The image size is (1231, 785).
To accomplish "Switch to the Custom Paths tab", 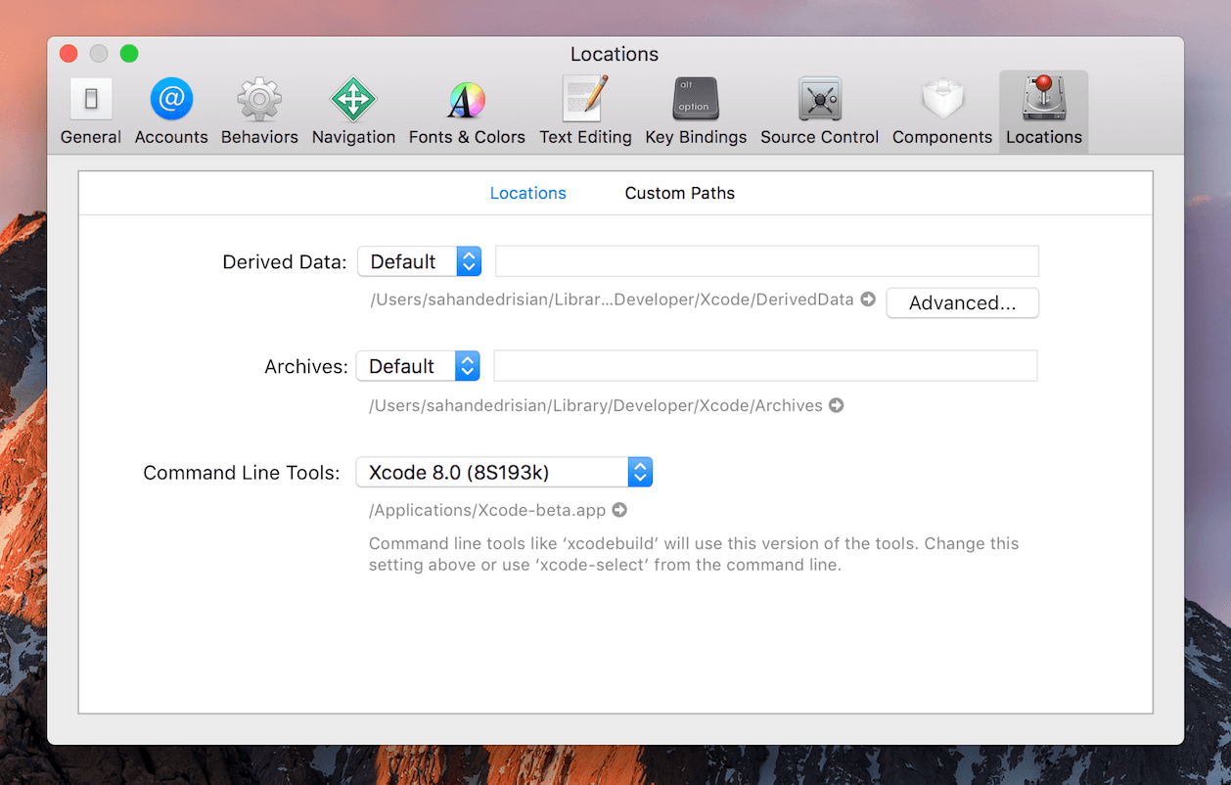I will 679,193.
